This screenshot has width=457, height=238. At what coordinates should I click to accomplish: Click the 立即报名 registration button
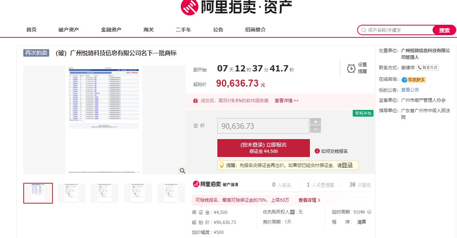pos(263,148)
